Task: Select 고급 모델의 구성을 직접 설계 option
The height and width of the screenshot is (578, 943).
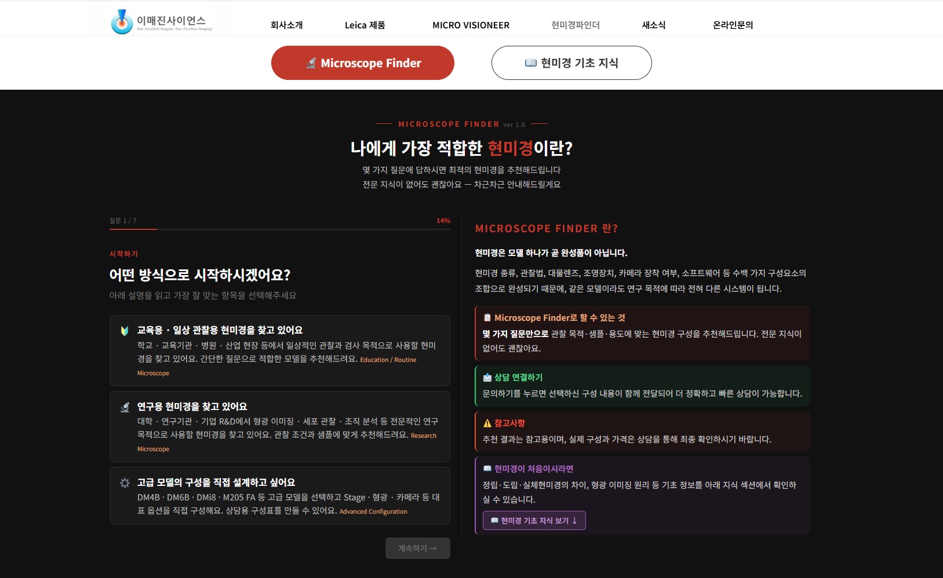Action: (280, 496)
